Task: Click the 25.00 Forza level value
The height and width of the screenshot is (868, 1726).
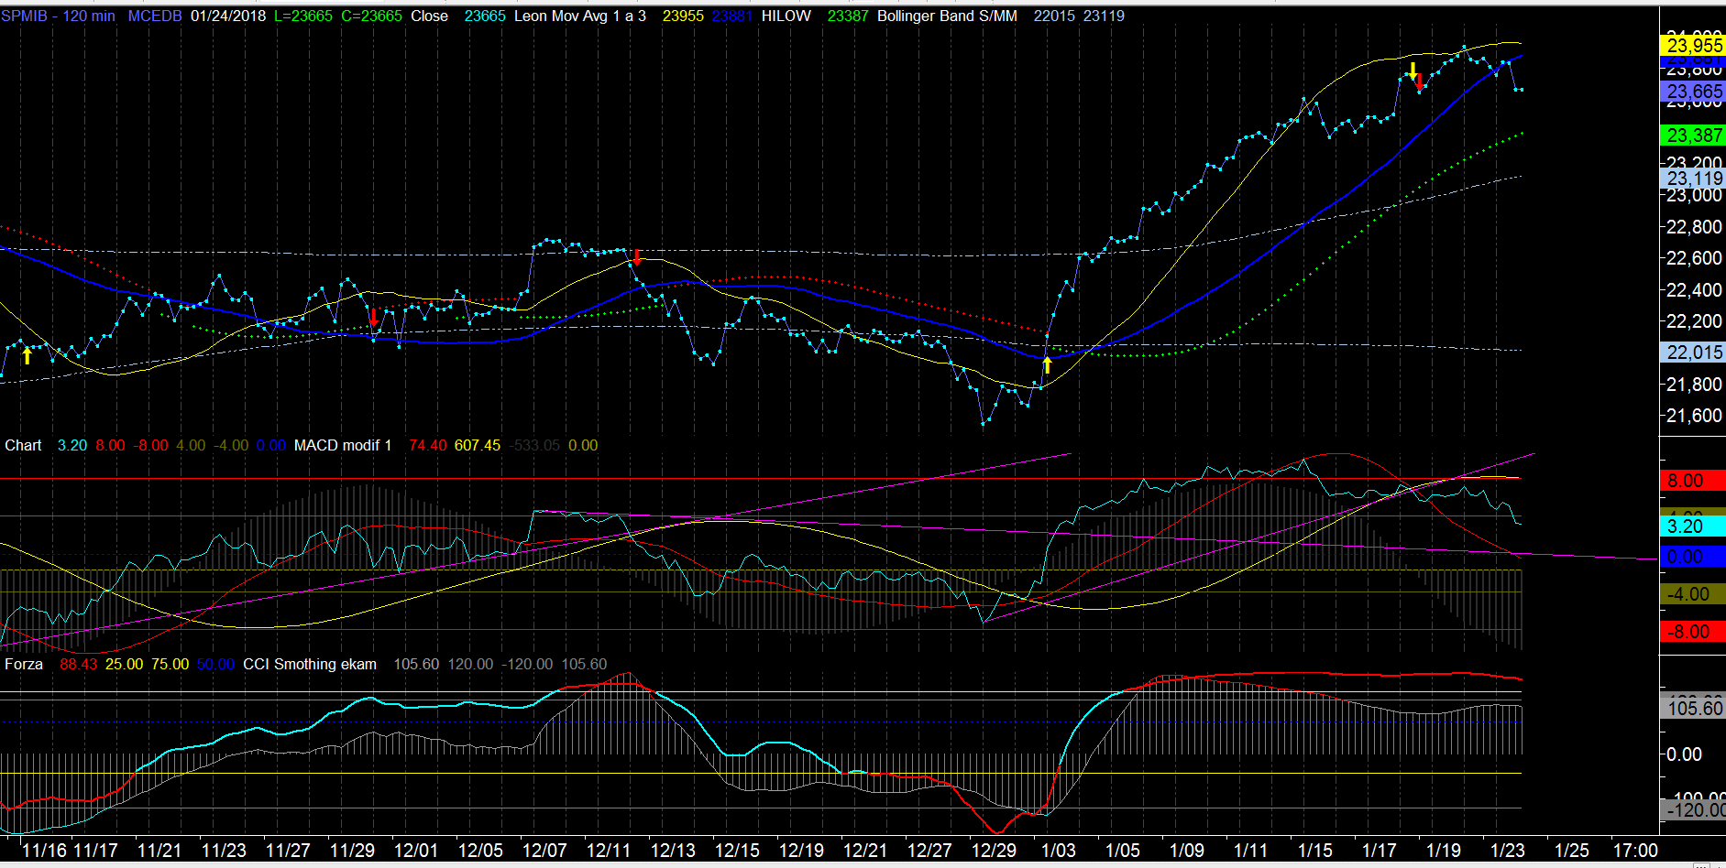Action: pyautogui.click(x=124, y=664)
